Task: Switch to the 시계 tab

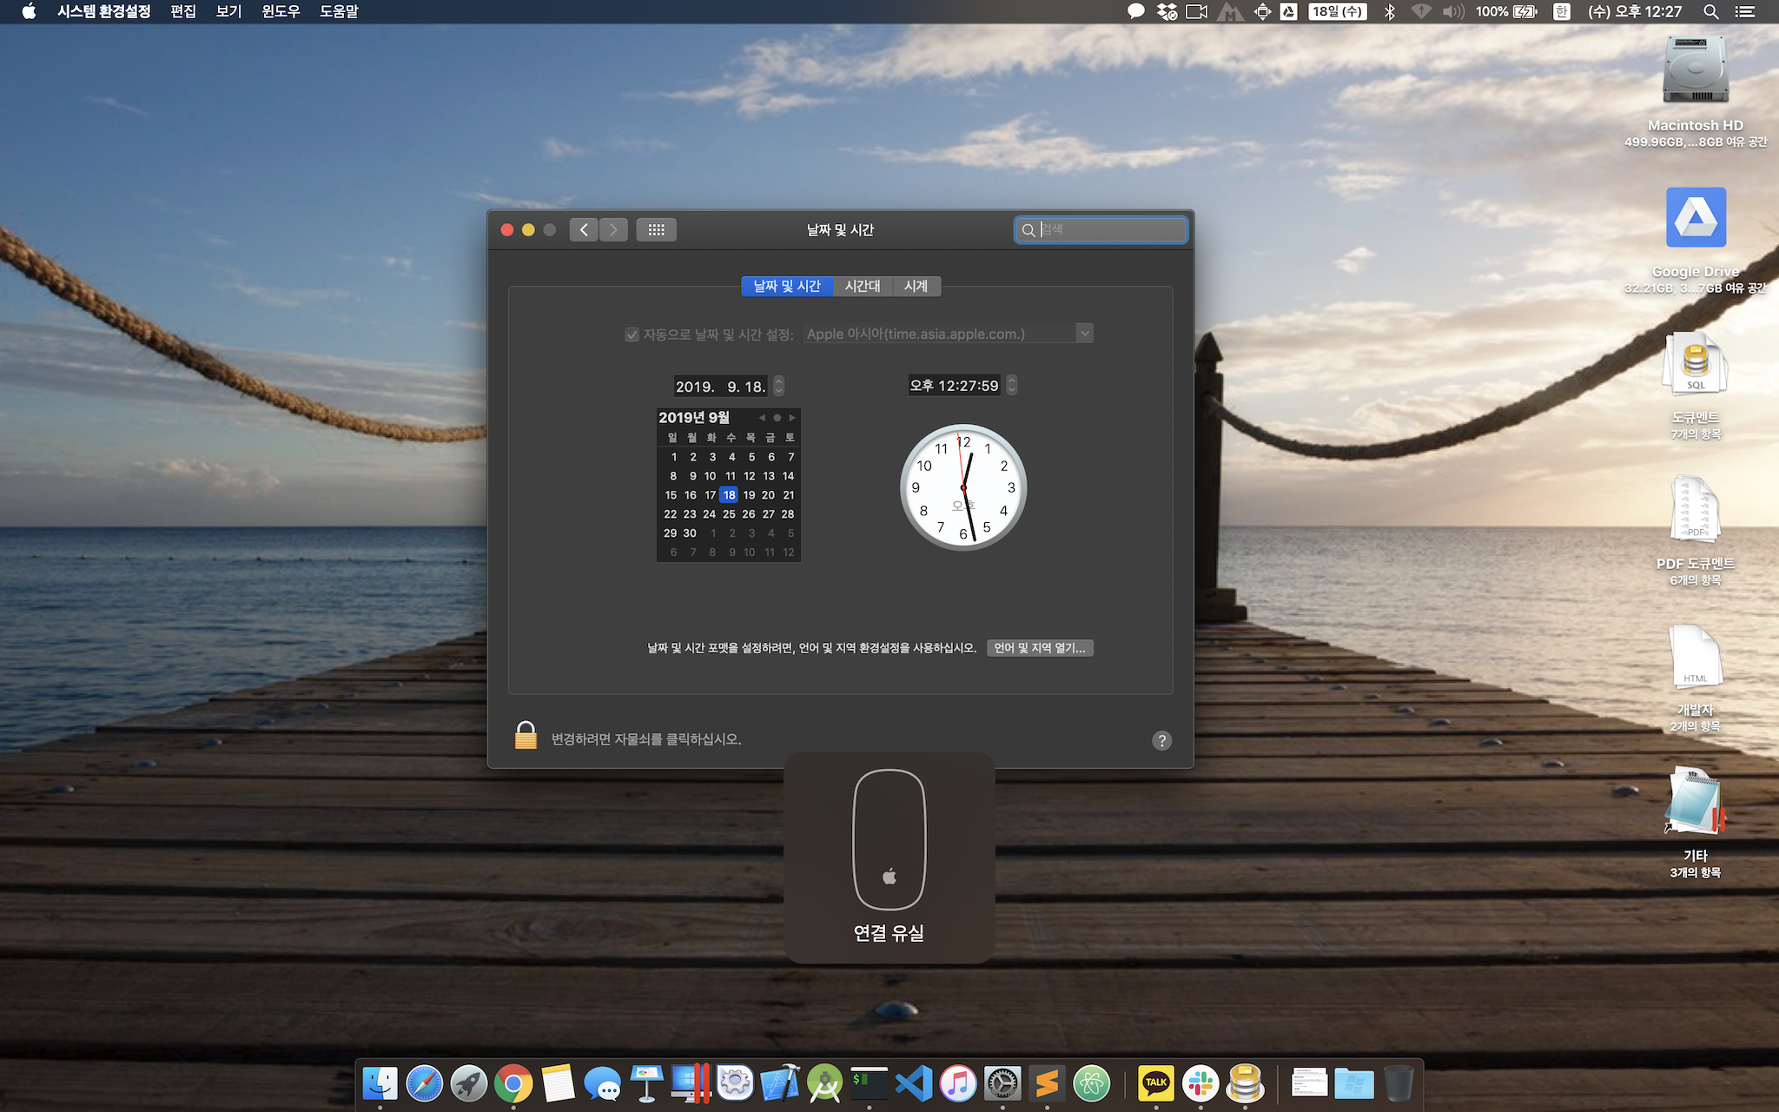Action: (x=916, y=286)
